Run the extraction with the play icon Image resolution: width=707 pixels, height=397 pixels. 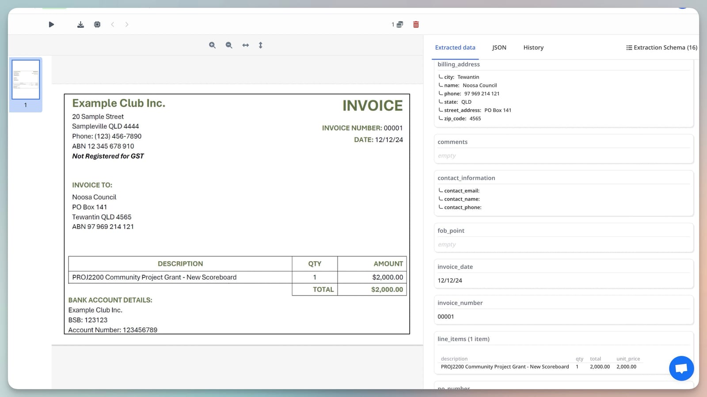(x=51, y=24)
